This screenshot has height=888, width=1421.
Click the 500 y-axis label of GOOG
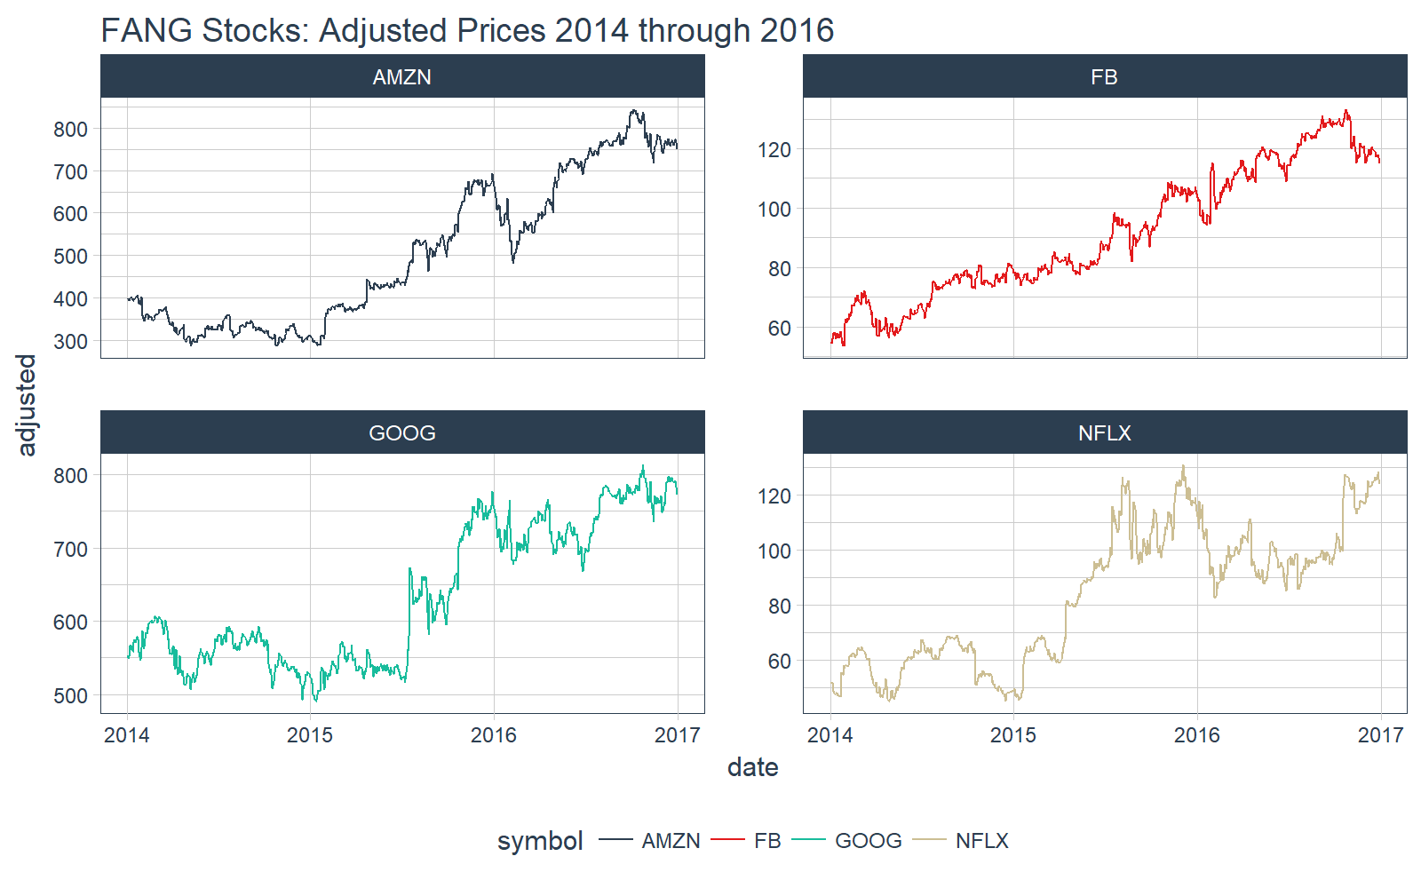click(x=71, y=696)
